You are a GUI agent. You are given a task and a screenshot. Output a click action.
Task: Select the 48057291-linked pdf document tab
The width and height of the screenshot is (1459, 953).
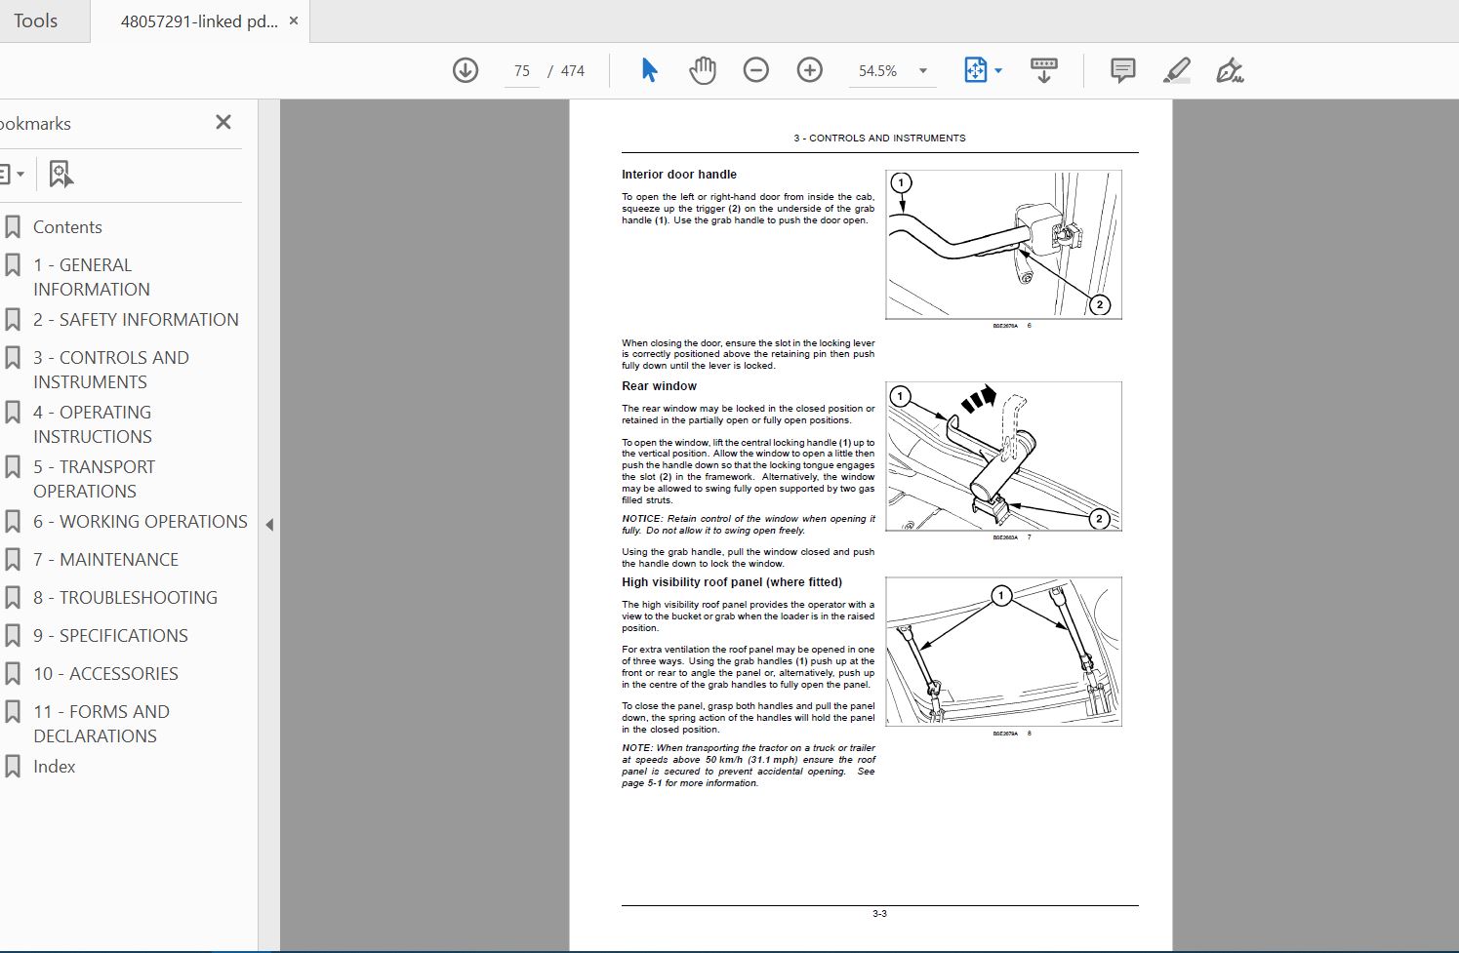pyautogui.click(x=199, y=21)
